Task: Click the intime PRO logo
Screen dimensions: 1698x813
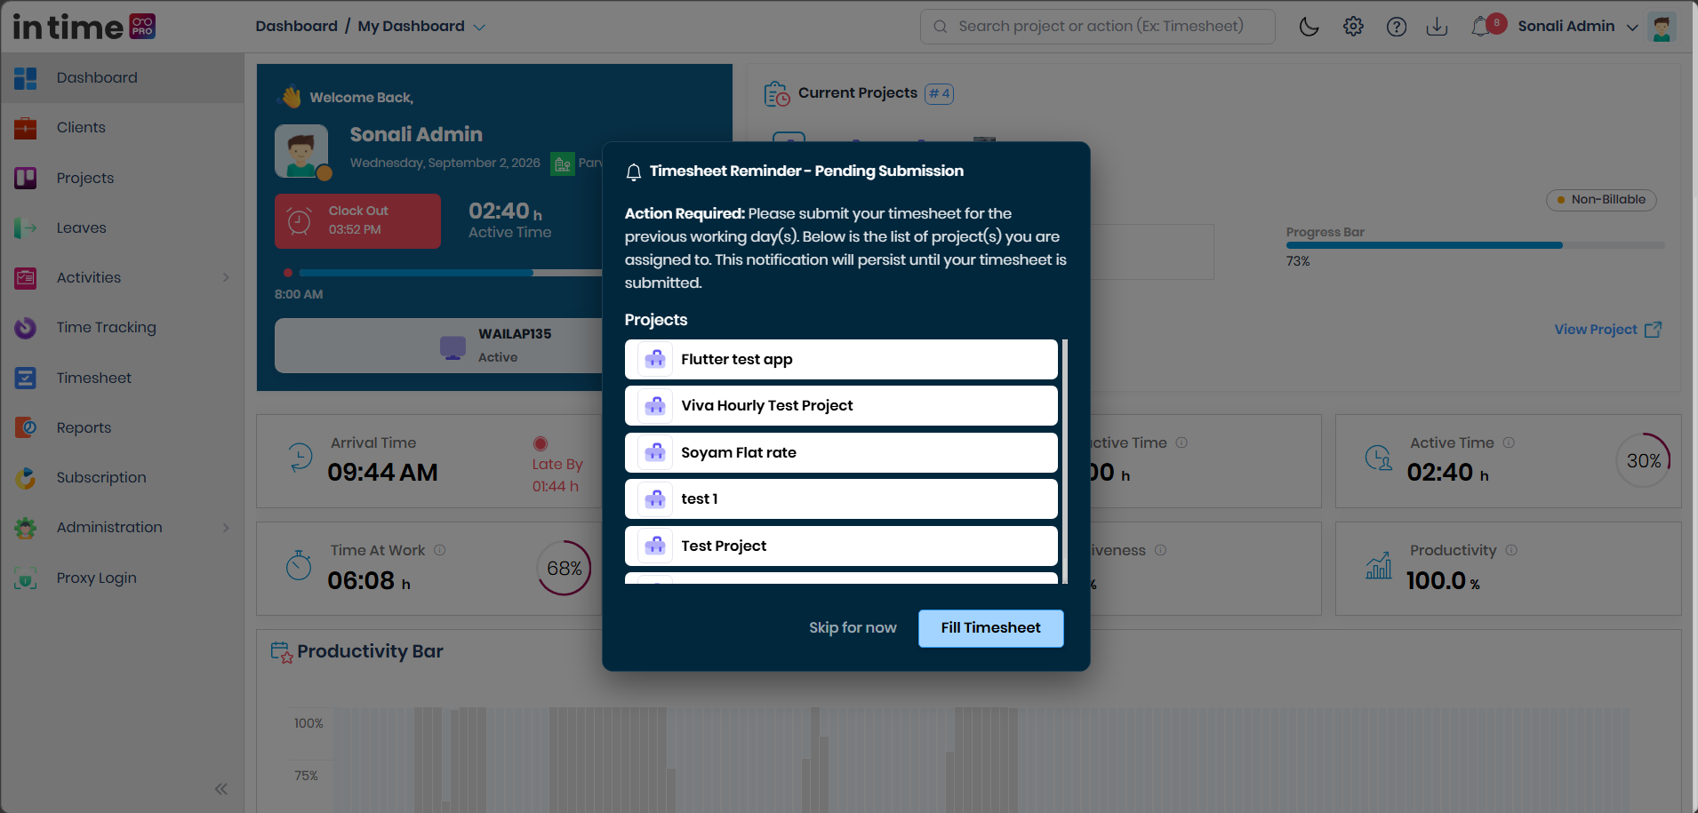Action: click(84, 27)
